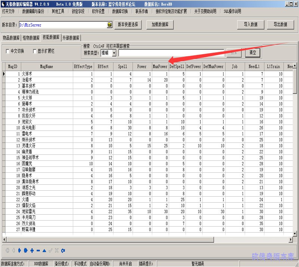
Task: Click the plus icon to insert record
Action: tap(32, 251)
